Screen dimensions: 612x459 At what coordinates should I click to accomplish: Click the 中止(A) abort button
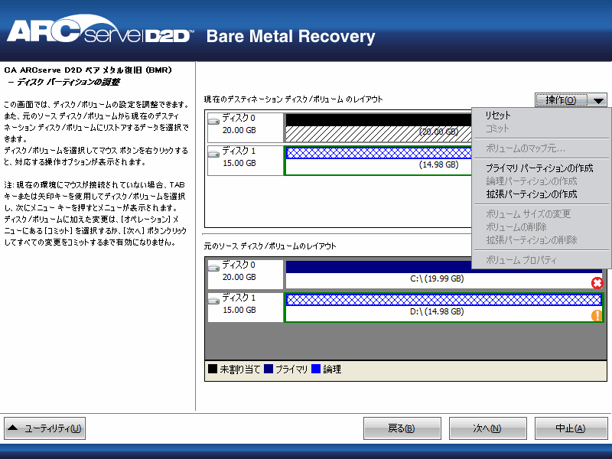pos(571,428)
